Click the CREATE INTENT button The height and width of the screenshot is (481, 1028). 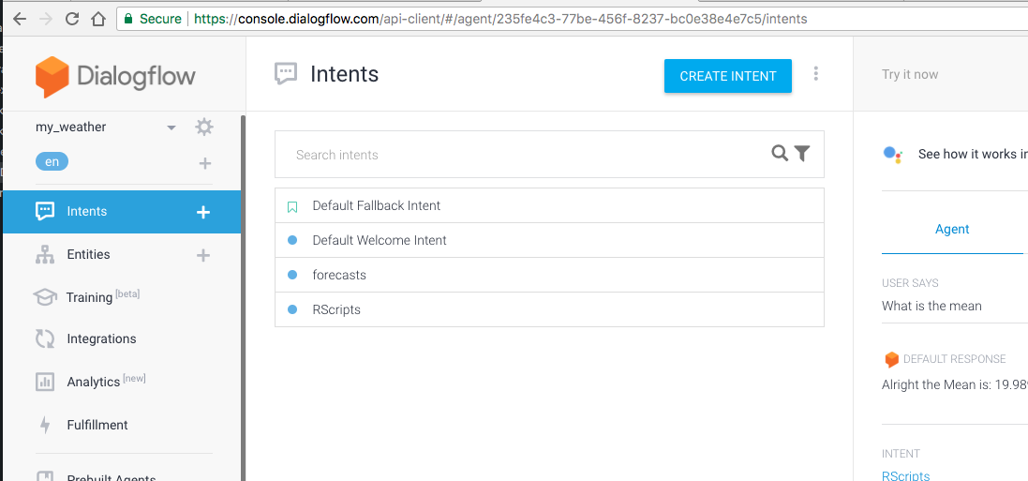click(x=728, y=76)
